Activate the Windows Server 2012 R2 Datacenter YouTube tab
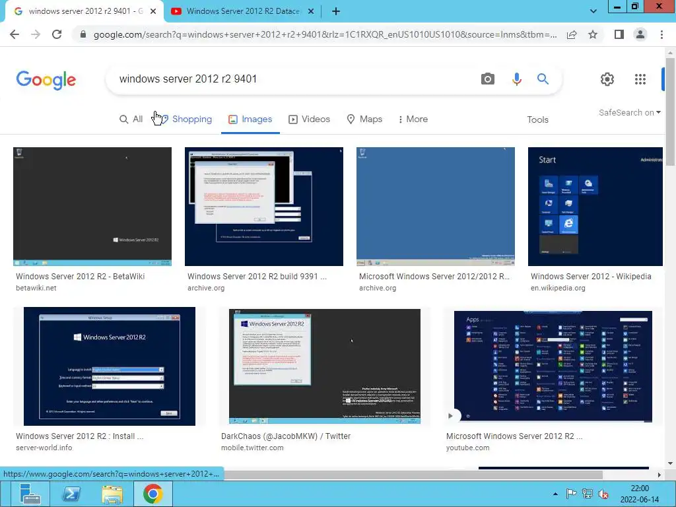Viewport: 676px width, 507px height. click(x=243, y=11)
